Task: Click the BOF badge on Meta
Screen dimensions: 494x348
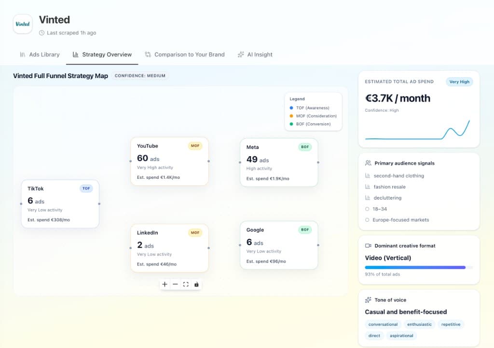Action: pos(305,147)
